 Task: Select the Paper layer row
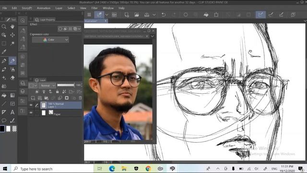(x=61, y=113)
